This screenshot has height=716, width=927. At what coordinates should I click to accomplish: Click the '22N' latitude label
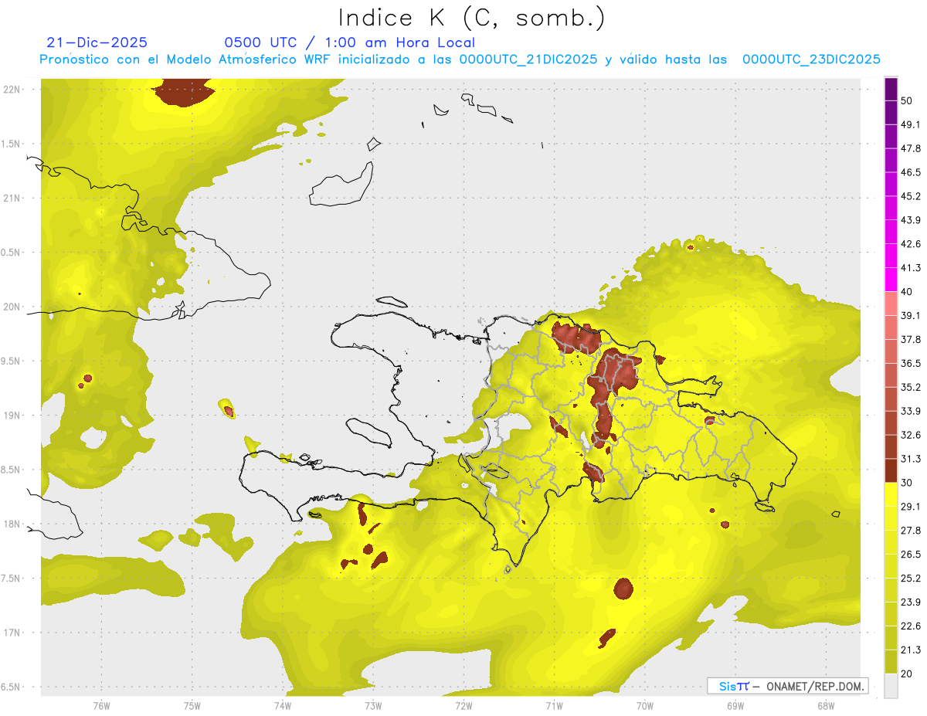click(x=11, y=90)
